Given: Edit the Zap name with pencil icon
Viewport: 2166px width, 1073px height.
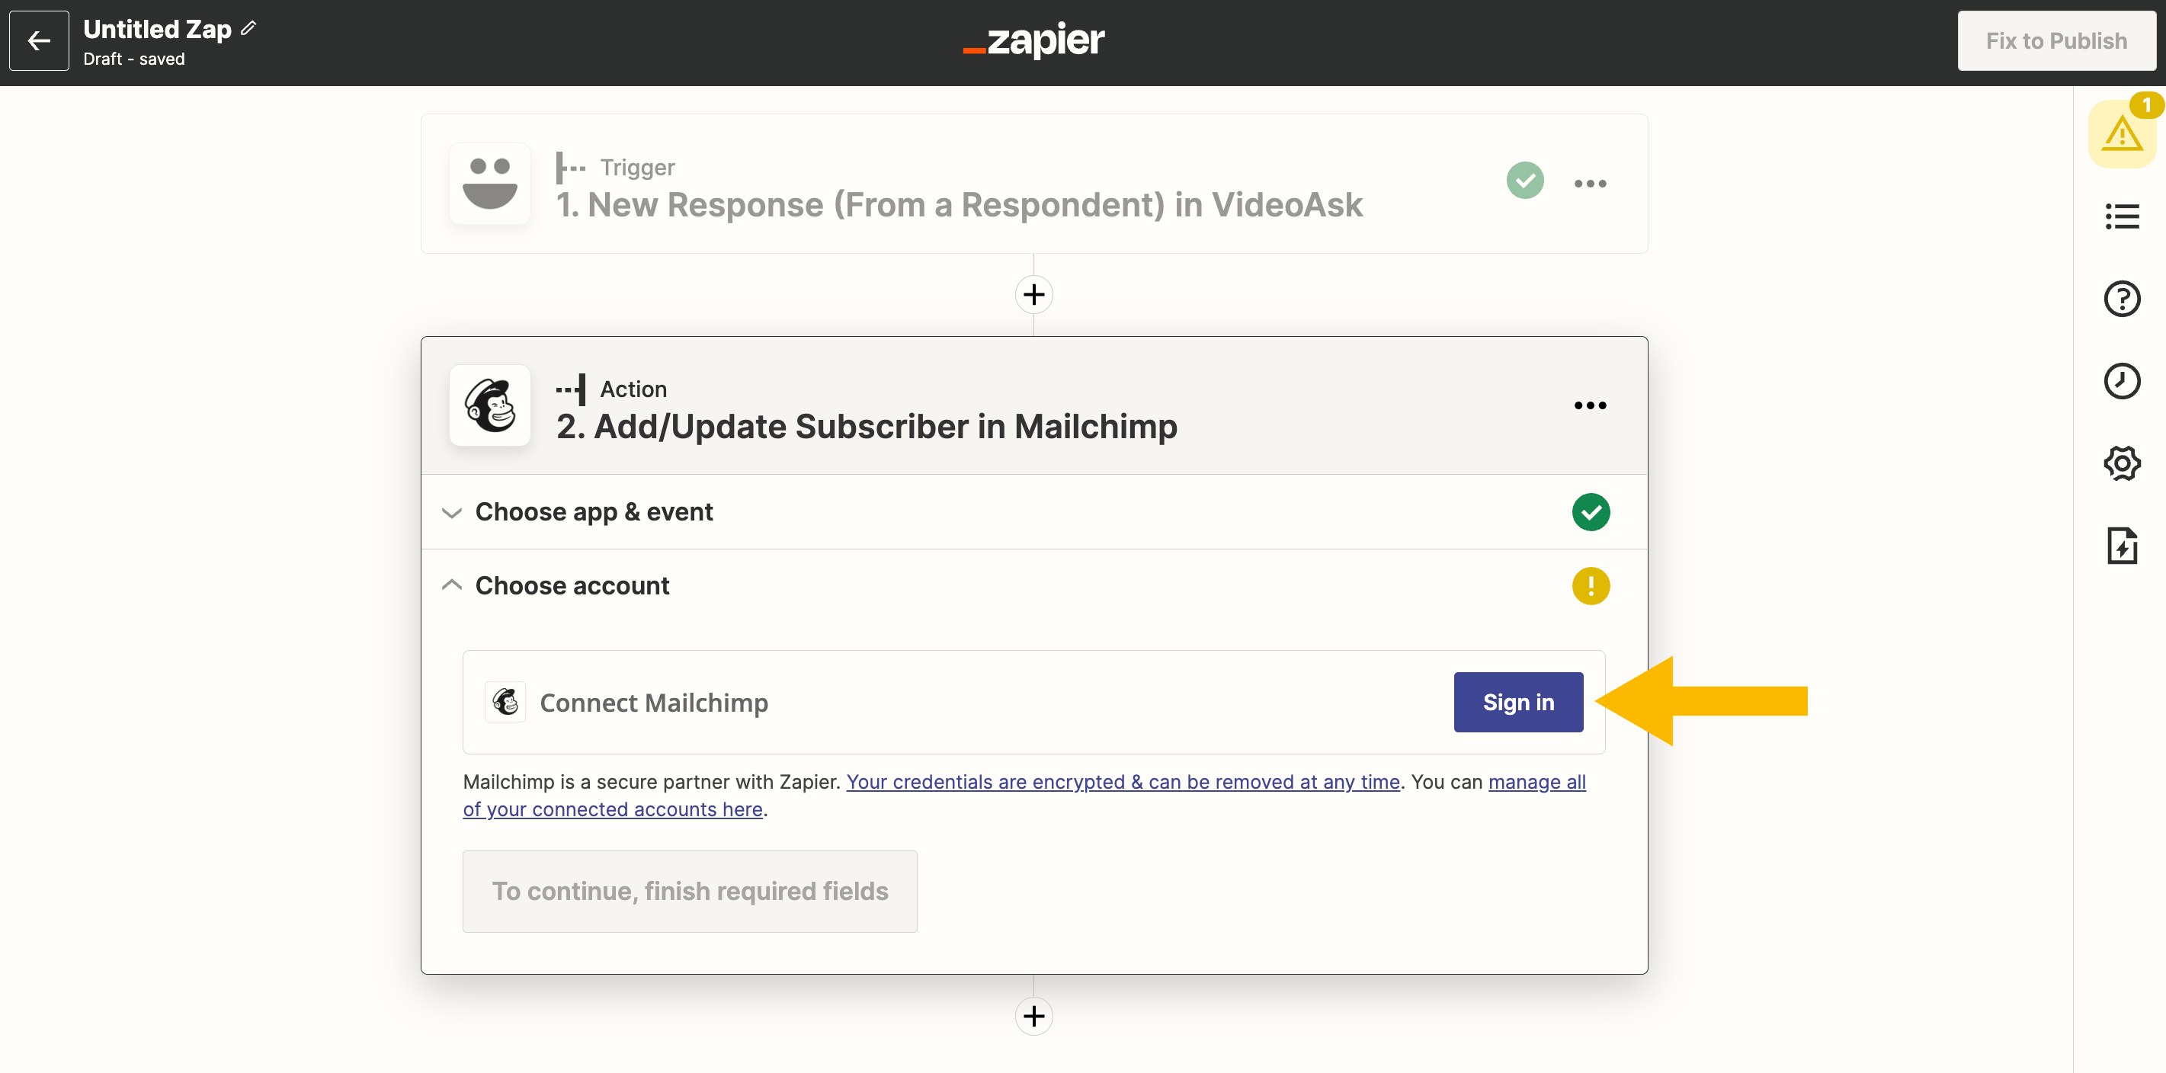Looking at the screenshot, I should 248,27.
